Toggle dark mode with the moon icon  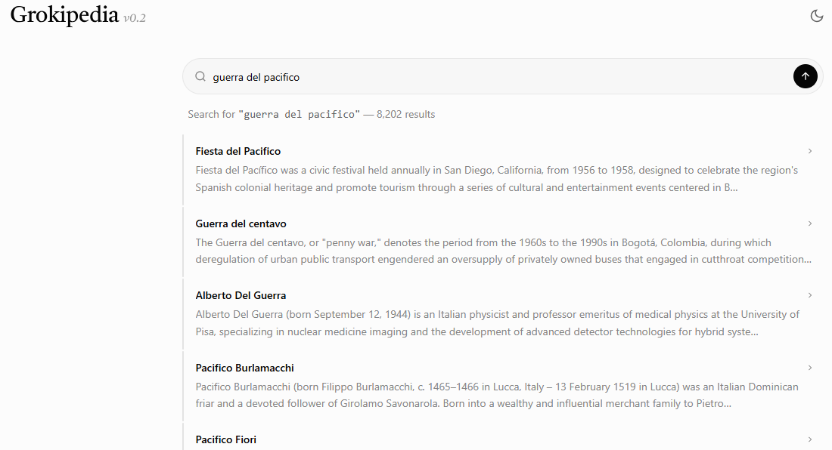click(x=817, y=16)
